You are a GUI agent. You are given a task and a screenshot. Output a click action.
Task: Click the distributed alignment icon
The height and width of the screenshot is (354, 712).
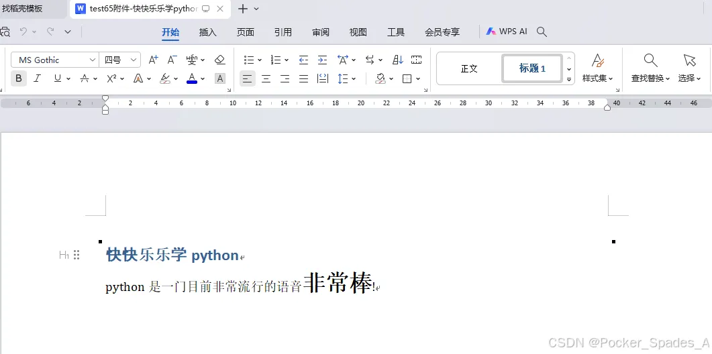[323, 78]
